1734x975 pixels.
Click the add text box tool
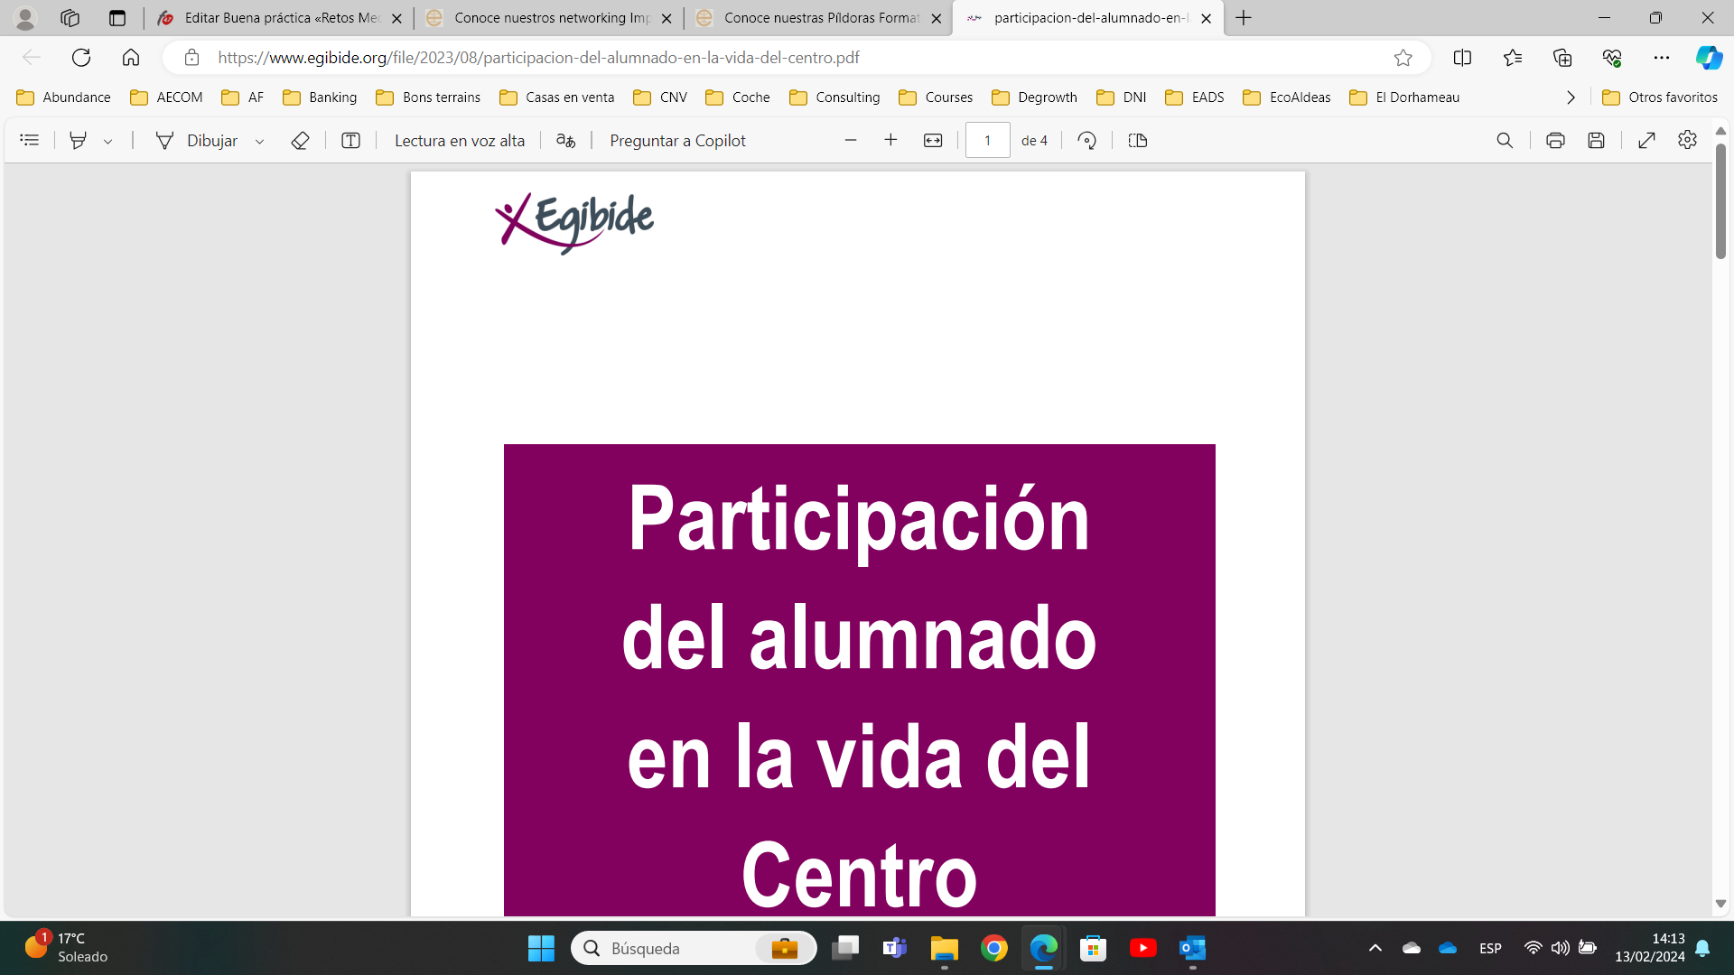click(x=350, y=140)
